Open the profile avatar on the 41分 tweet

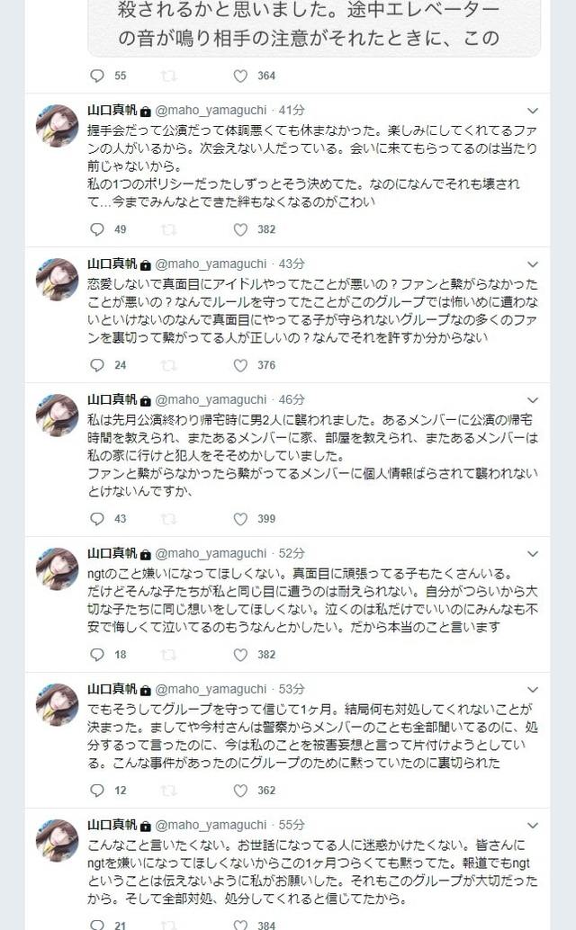tap(57, 126)
